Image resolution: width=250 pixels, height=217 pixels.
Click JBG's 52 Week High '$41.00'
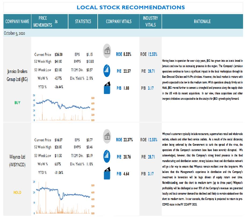coord(58,61)
